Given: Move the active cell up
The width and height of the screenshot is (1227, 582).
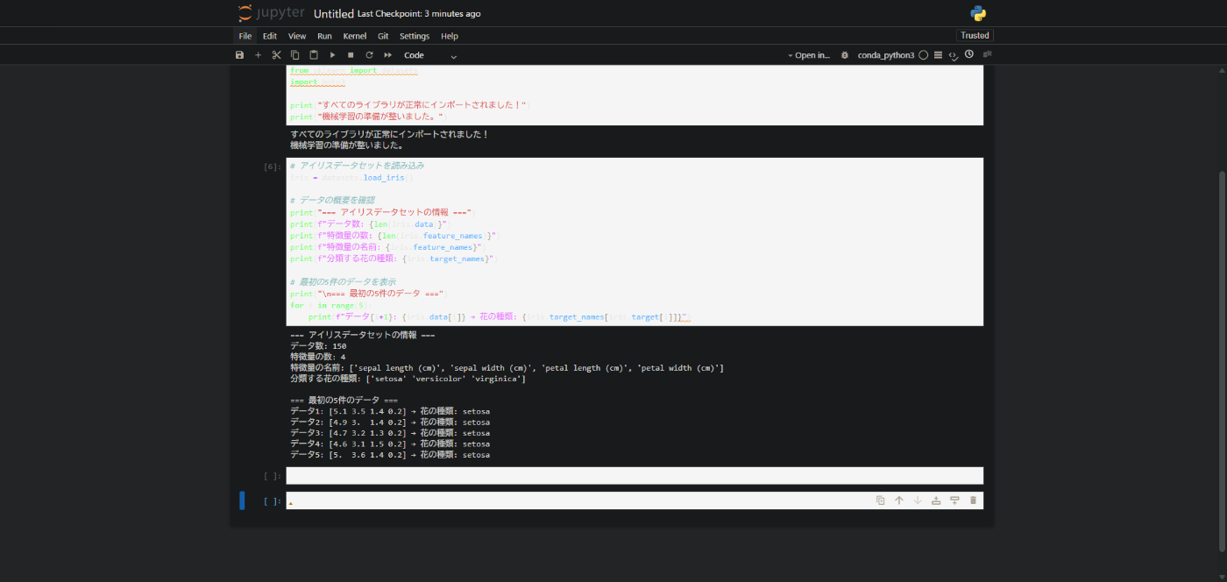Looking at the screenshot, I should (x=899, y=500).
